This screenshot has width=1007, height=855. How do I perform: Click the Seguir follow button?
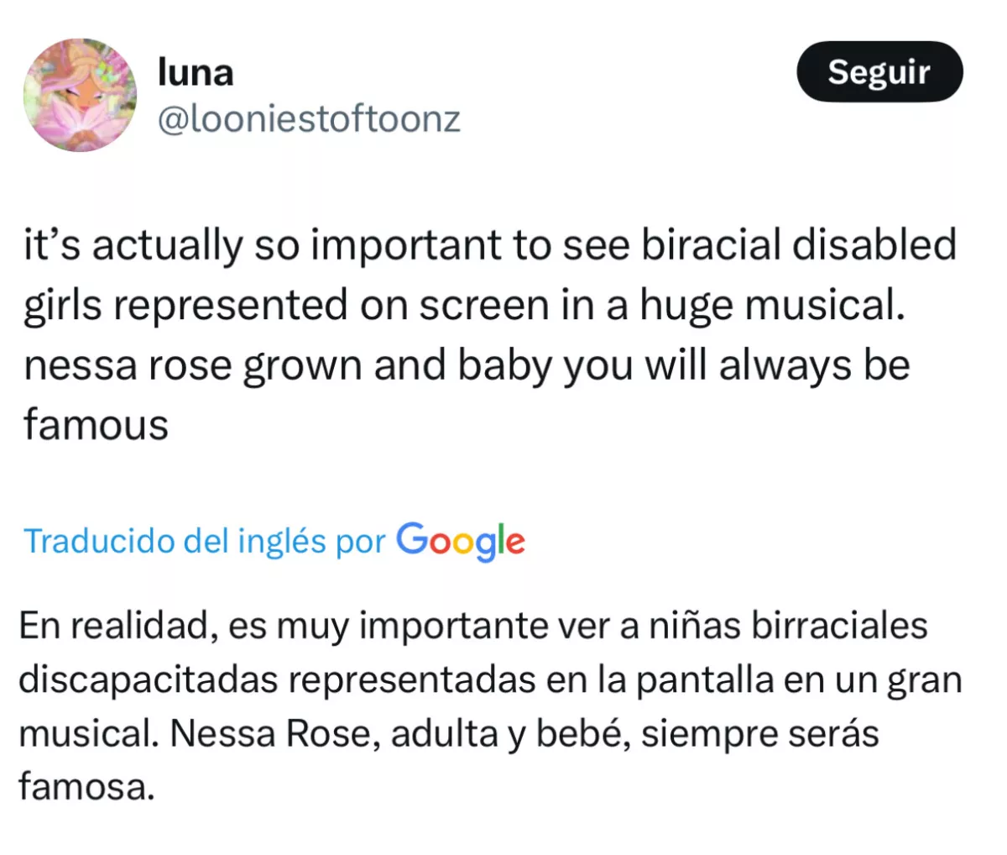pos(879,72)
